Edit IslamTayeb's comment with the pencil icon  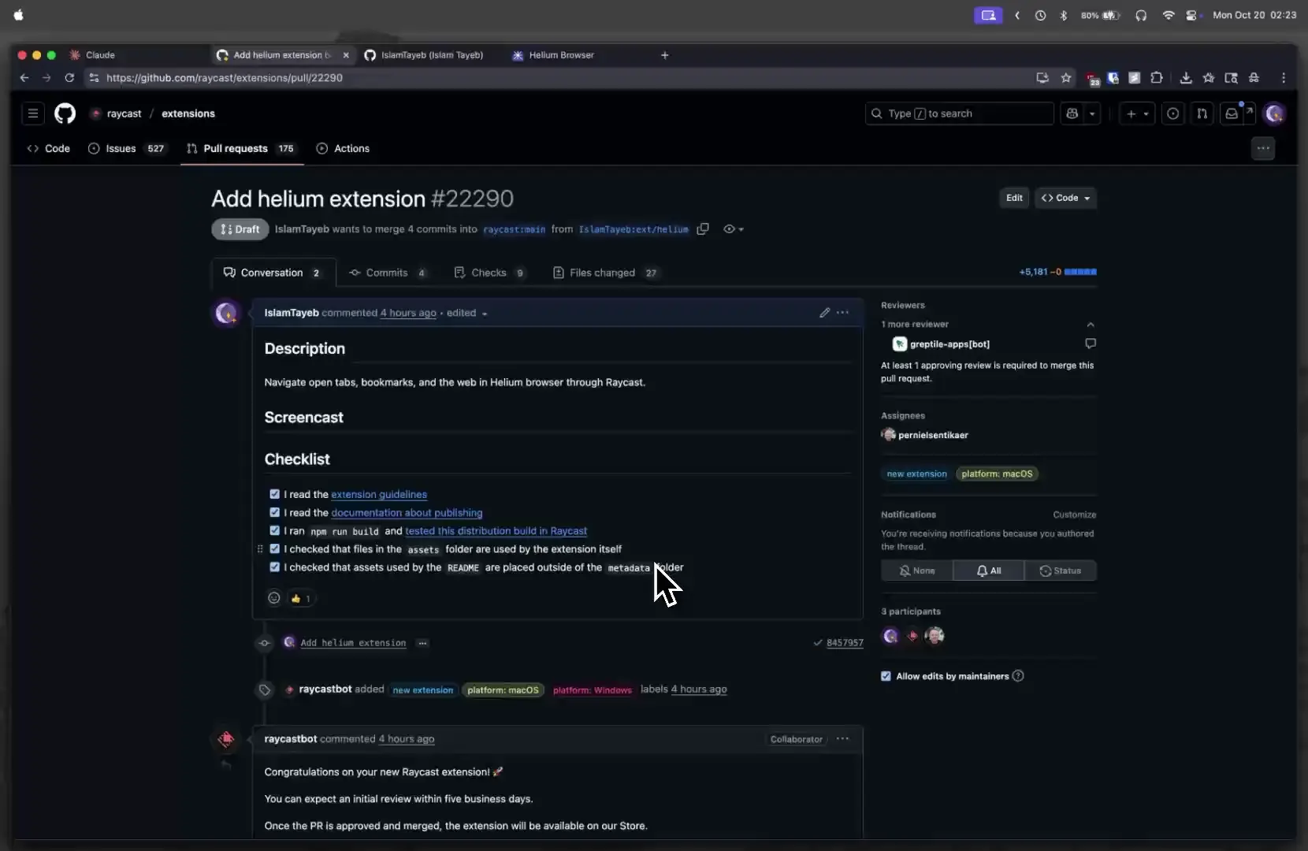823,313
